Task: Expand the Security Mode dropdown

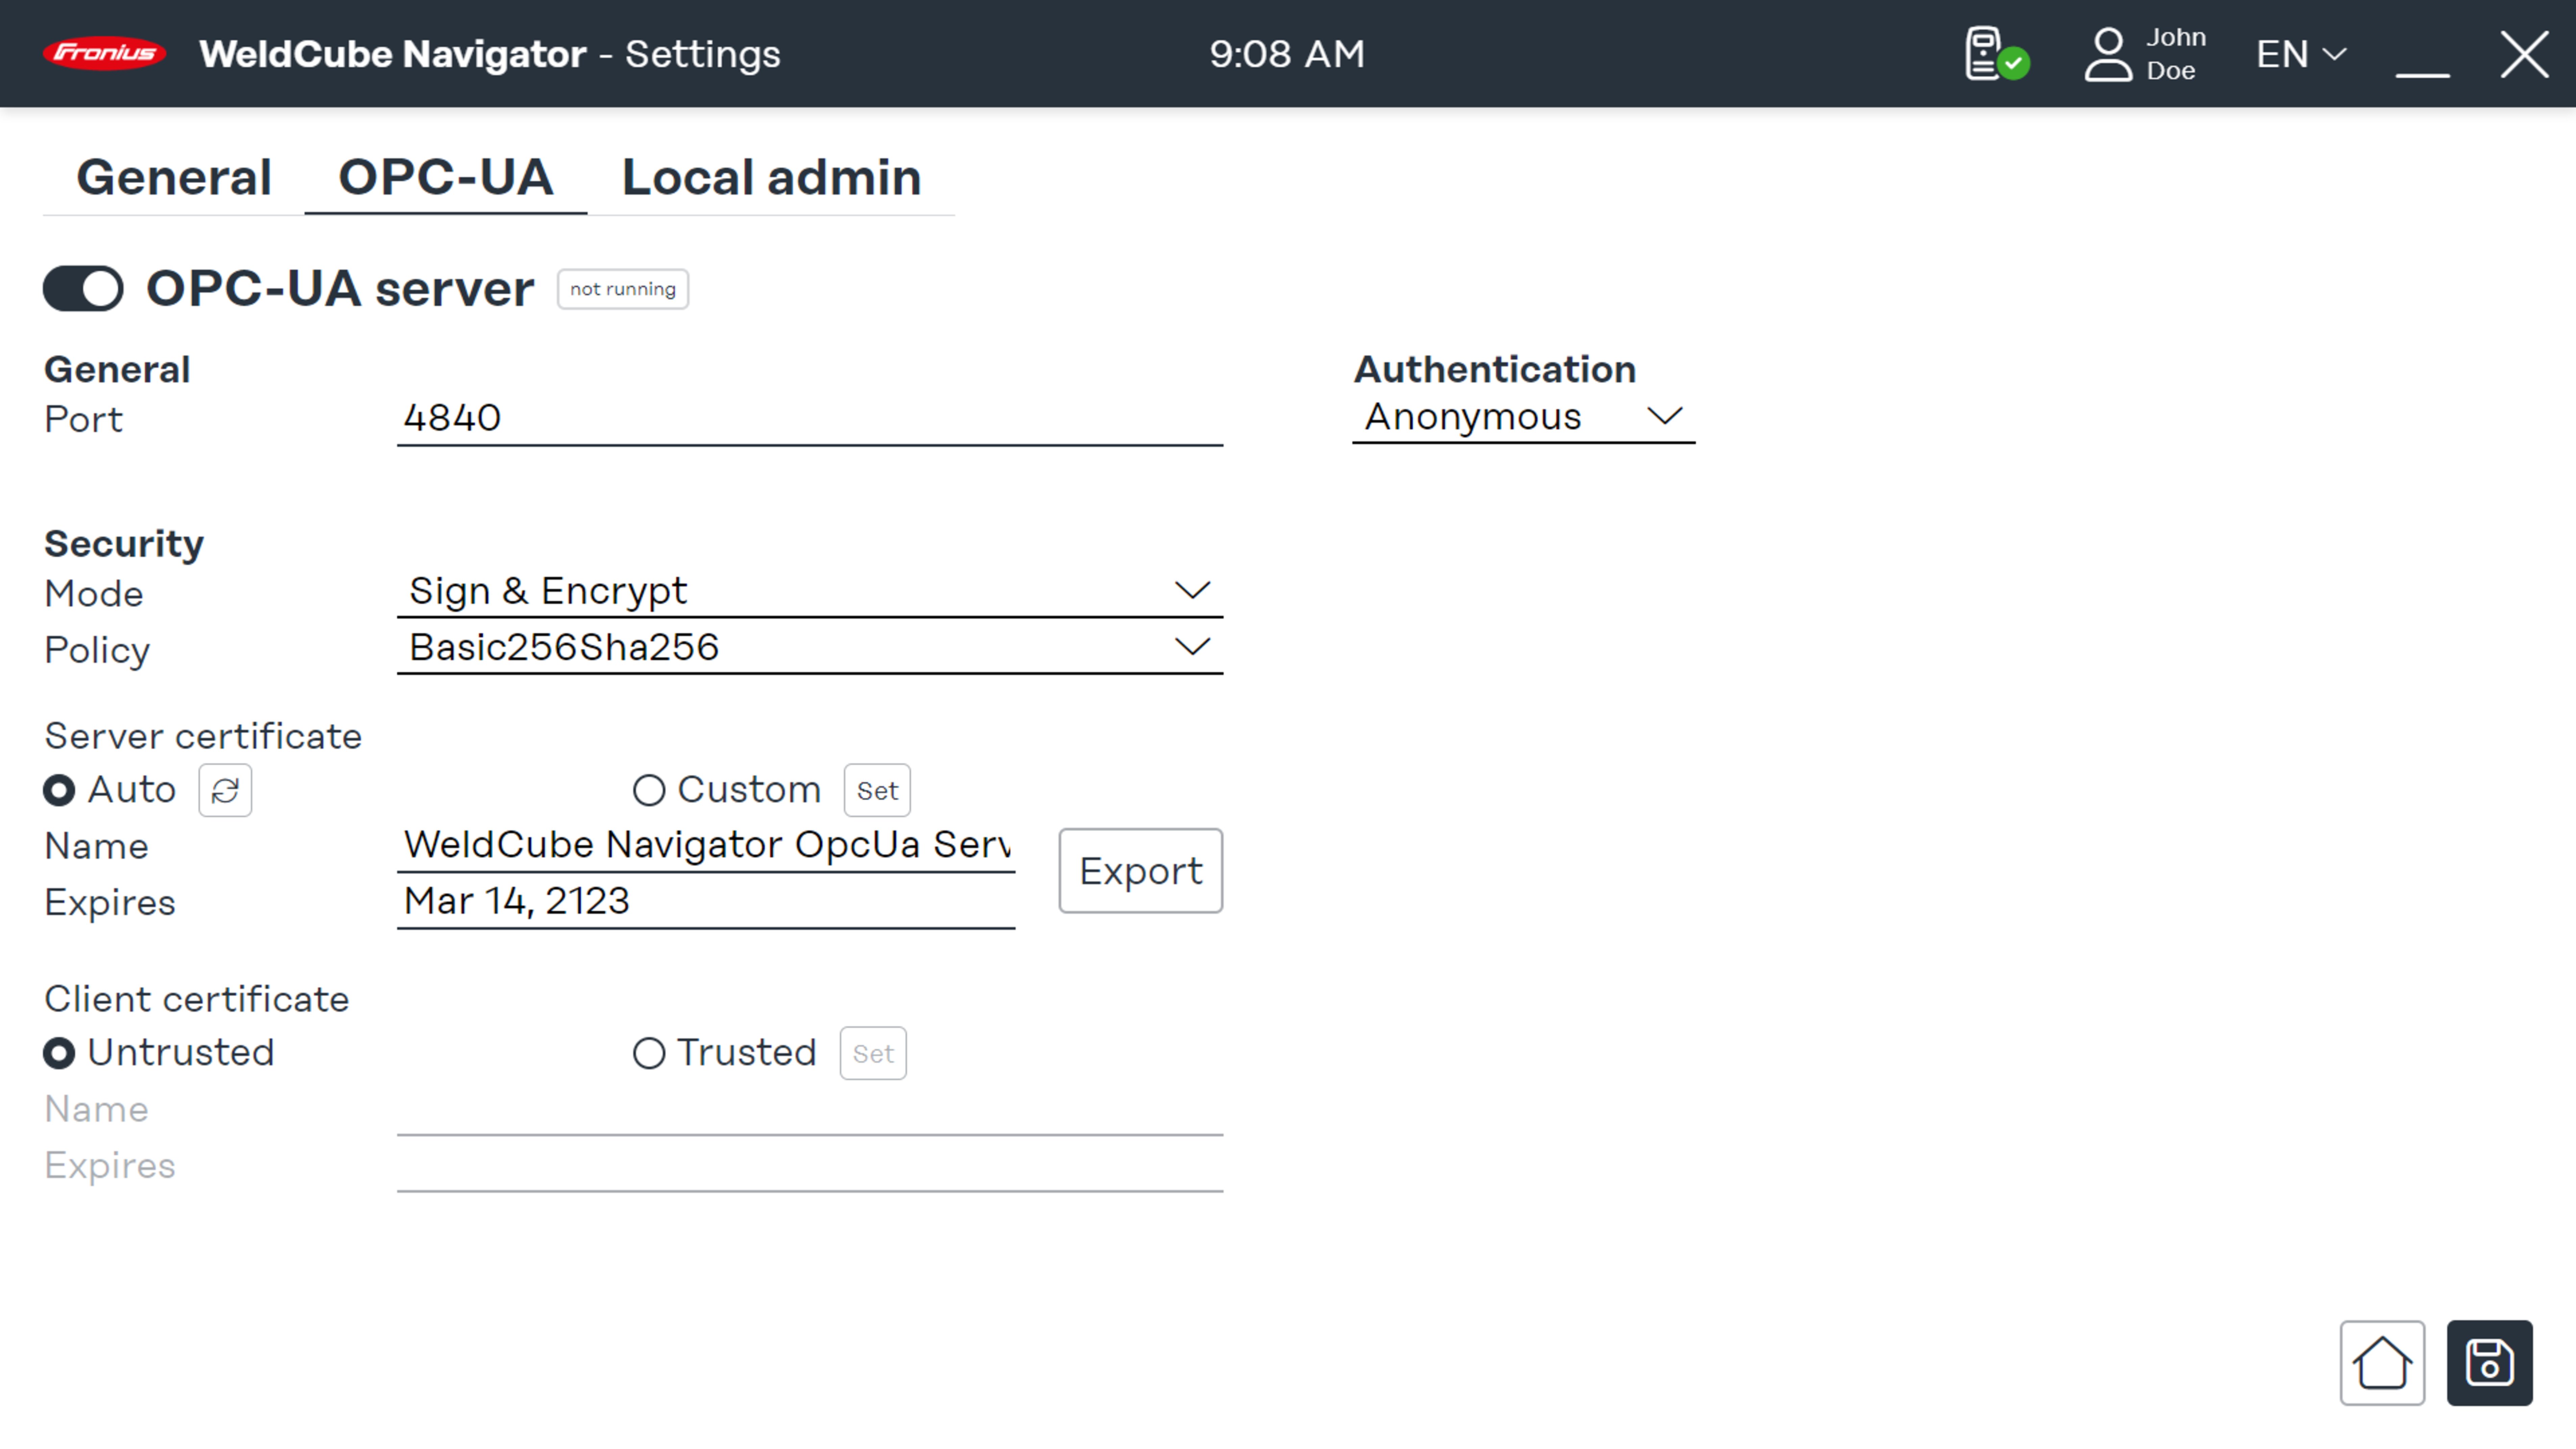Action: point(810,591)
